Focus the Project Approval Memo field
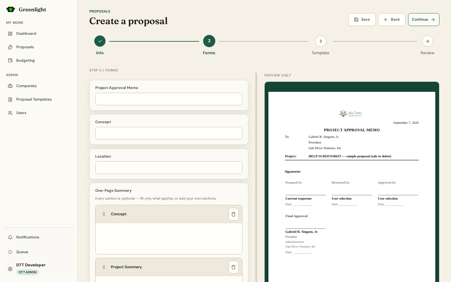 tap(169, 99)
